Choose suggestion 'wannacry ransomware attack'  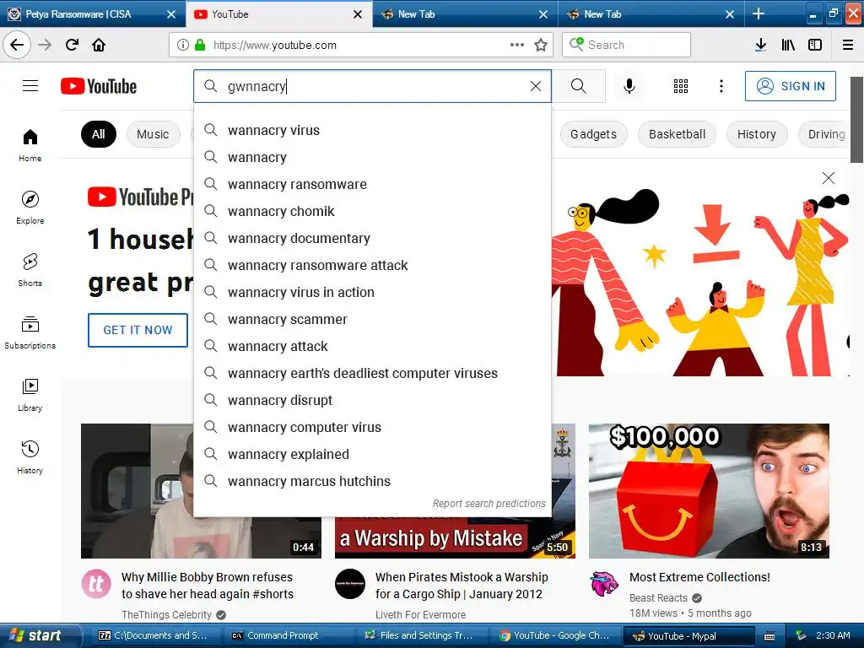372,266
